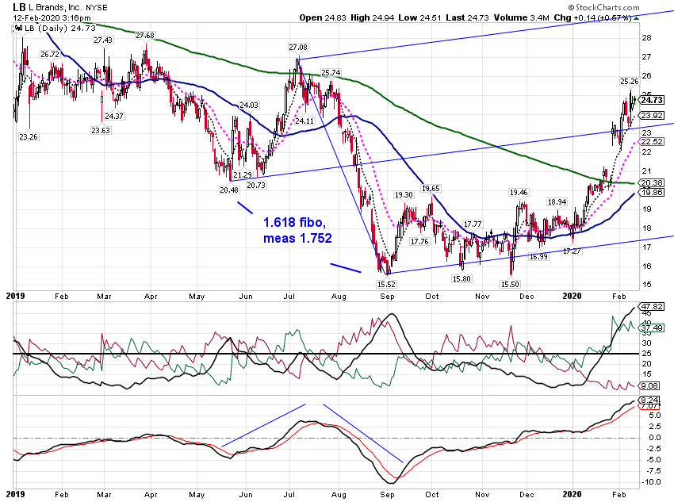This screenshot has width=674, height=502.
Task: Click the "Volume 3.4M" figure
Action: click(x=521, y=17)
